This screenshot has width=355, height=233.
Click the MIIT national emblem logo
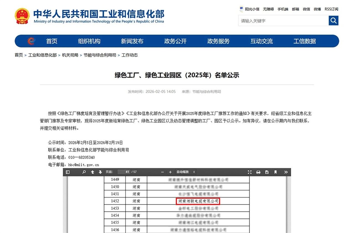pos(22,16)
